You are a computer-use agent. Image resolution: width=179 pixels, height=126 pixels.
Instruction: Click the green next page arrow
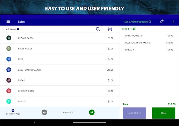92,112
